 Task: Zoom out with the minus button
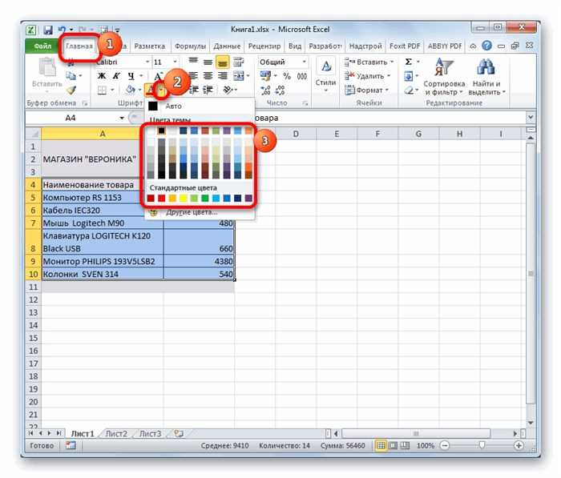click(x=444, y=445)
